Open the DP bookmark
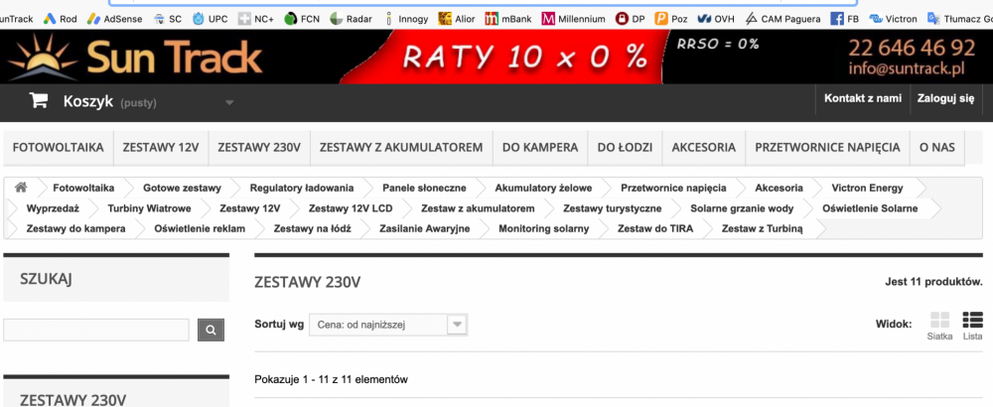Viewport: 993px width, 407px height. click(631, 19)
